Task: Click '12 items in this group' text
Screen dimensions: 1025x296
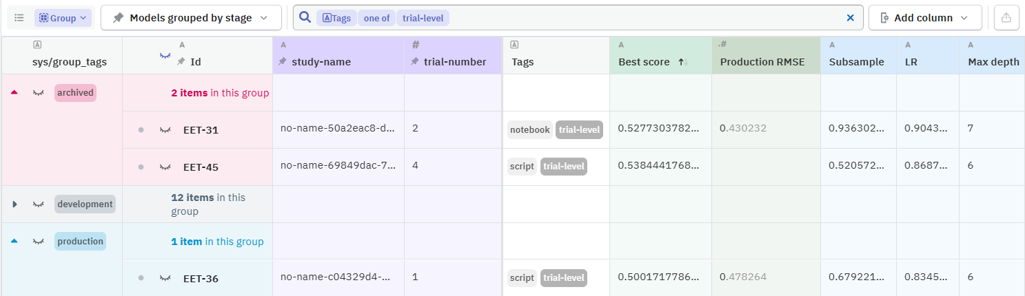Action: [x=208, y=204]
